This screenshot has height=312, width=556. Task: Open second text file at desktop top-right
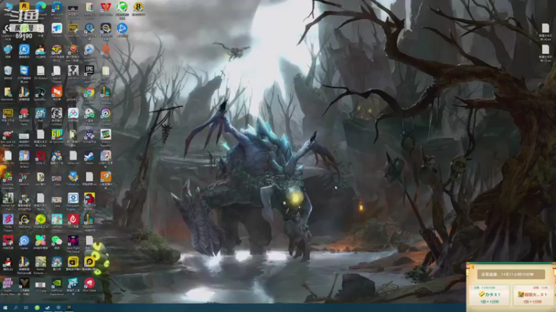(x=545, y=49)
